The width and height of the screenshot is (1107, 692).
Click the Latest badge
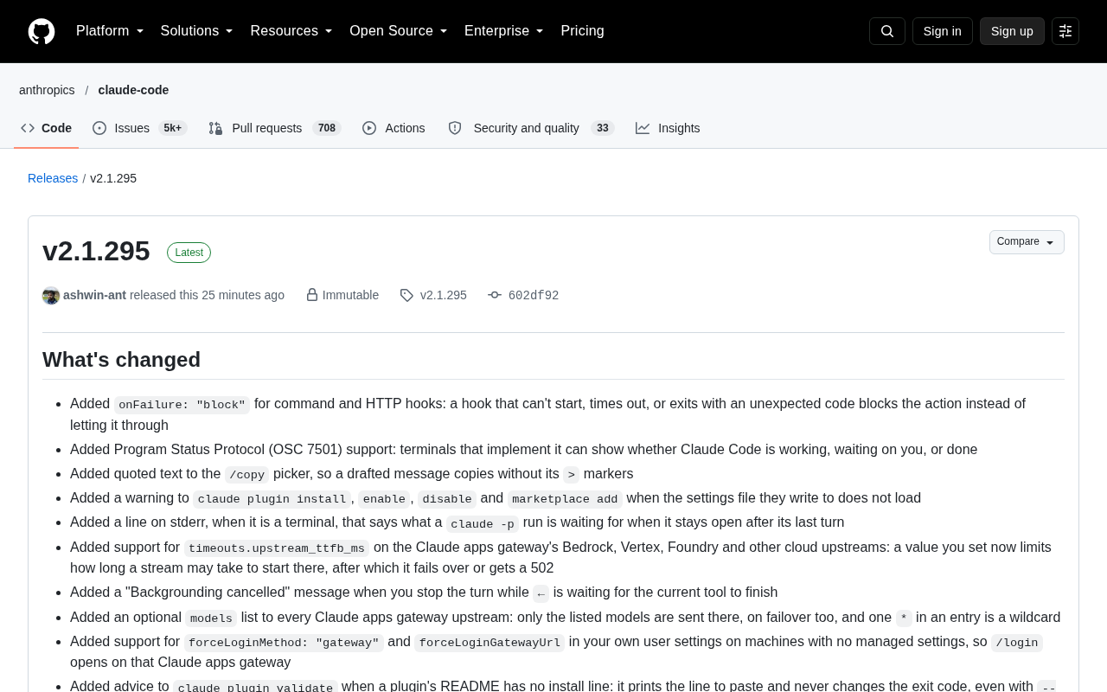[x=189, y=253]
